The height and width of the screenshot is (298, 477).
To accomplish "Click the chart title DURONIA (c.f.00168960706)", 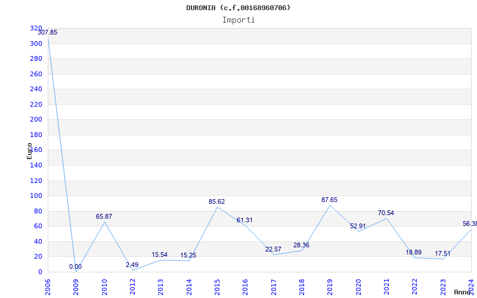I will pos(238,8).
